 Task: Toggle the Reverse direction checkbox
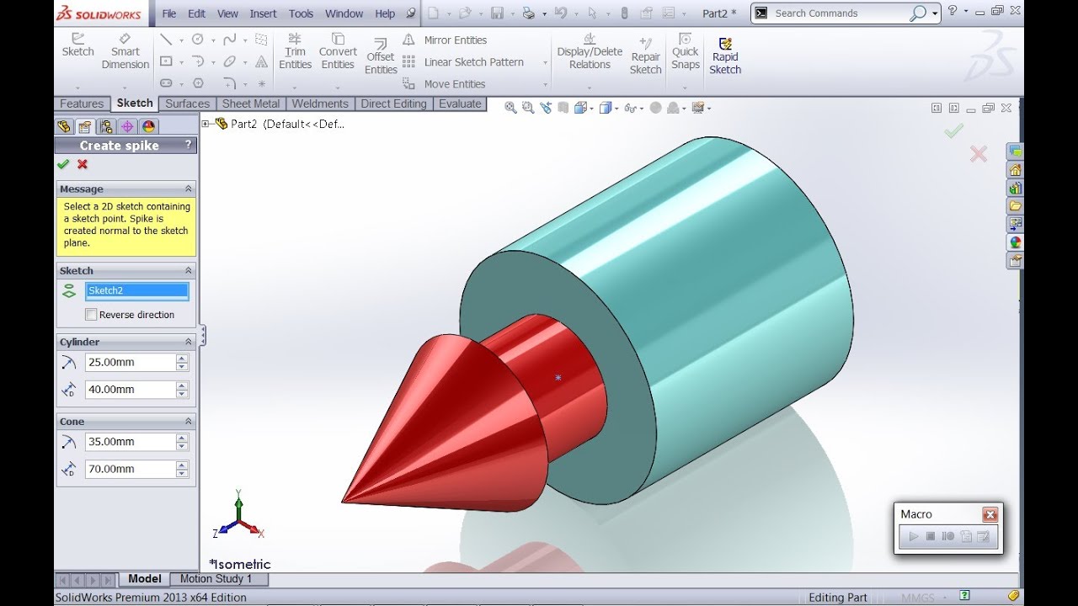[91, 314]
